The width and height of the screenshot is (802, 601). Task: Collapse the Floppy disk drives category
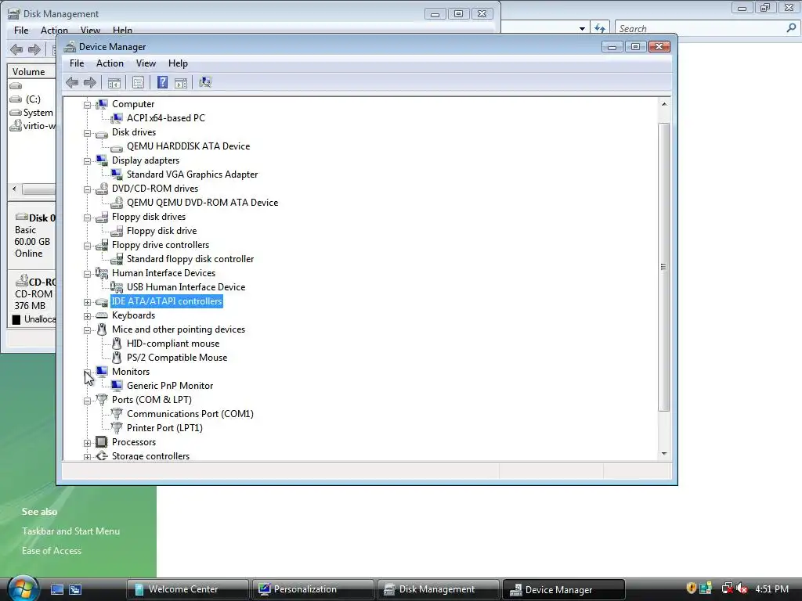88,218
